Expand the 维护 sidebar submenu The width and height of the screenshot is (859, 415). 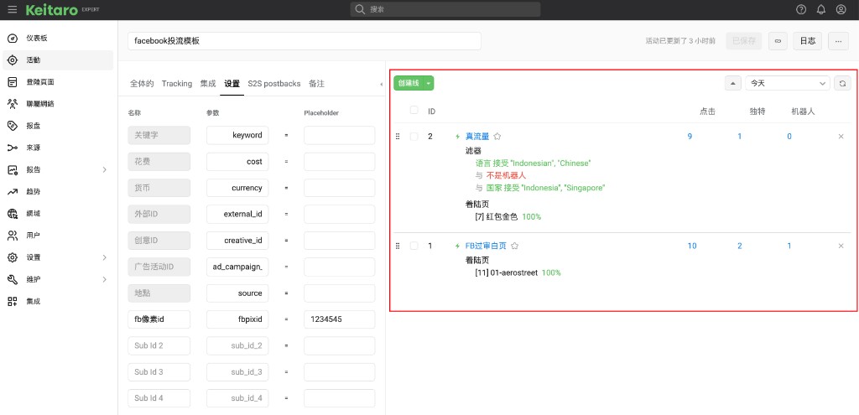[x=105, y=279]
